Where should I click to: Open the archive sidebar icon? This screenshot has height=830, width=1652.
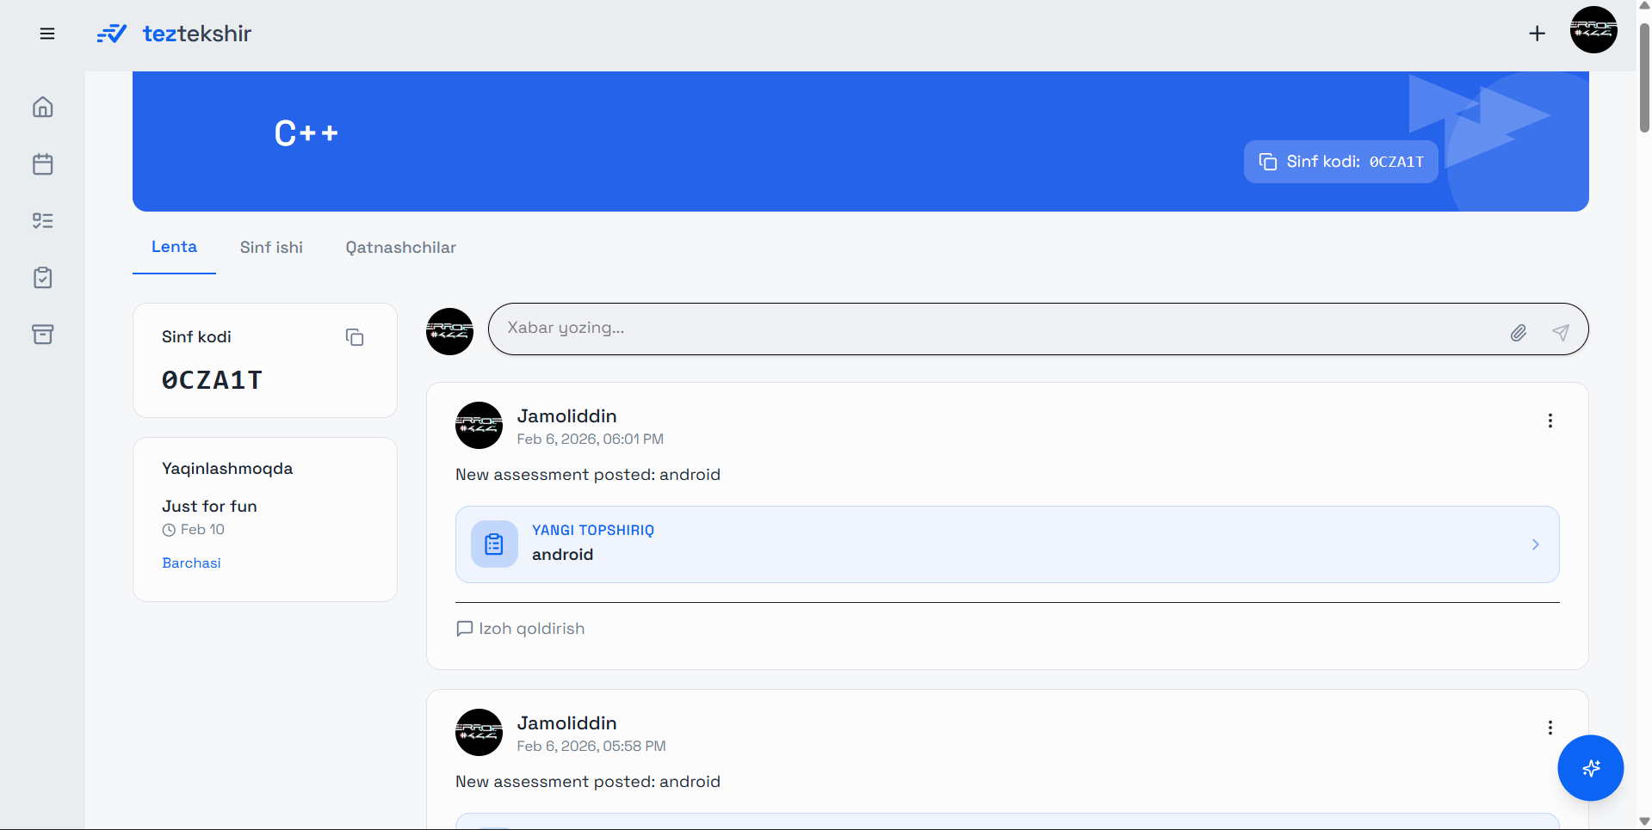[43, 335]
